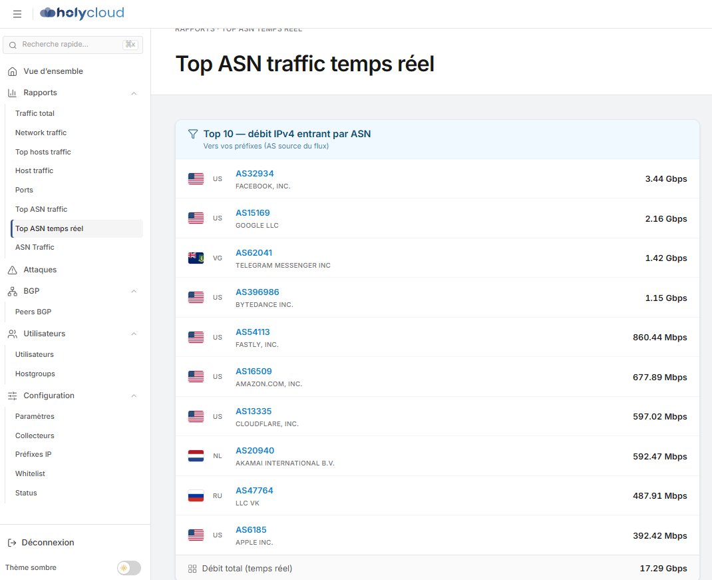Open Top ASN traffic report
Viewport: 712px width, 580px height.
coord(41,209)
